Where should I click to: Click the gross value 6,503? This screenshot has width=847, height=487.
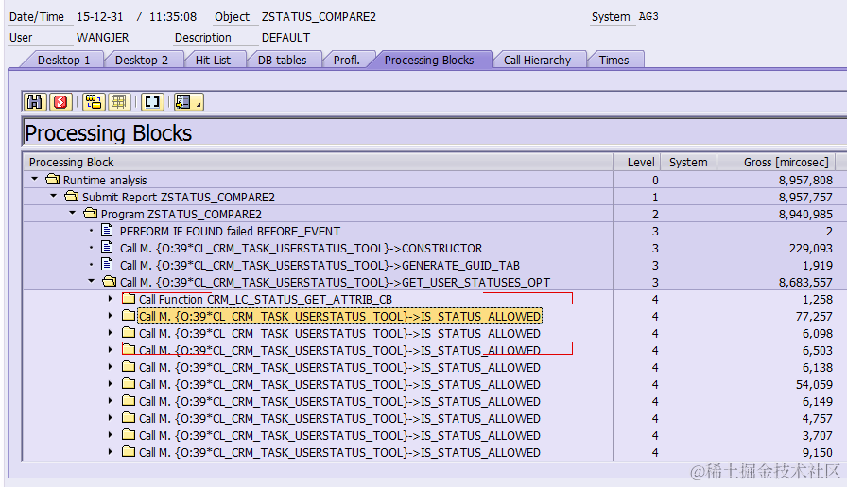(x=818, y=350)
